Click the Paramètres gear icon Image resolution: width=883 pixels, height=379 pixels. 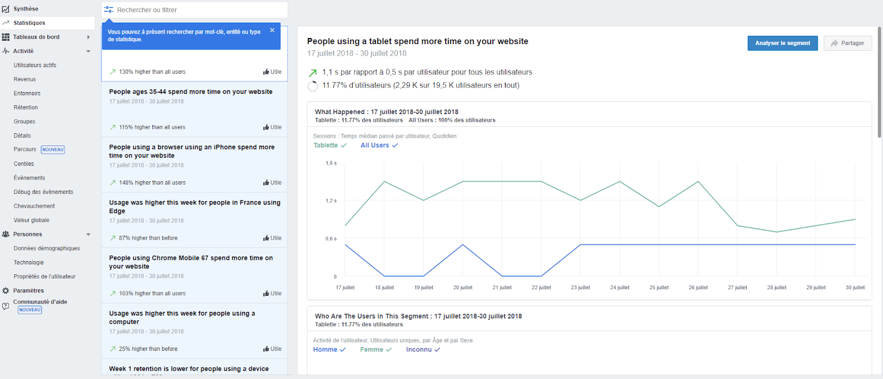(x=6, y=290)
